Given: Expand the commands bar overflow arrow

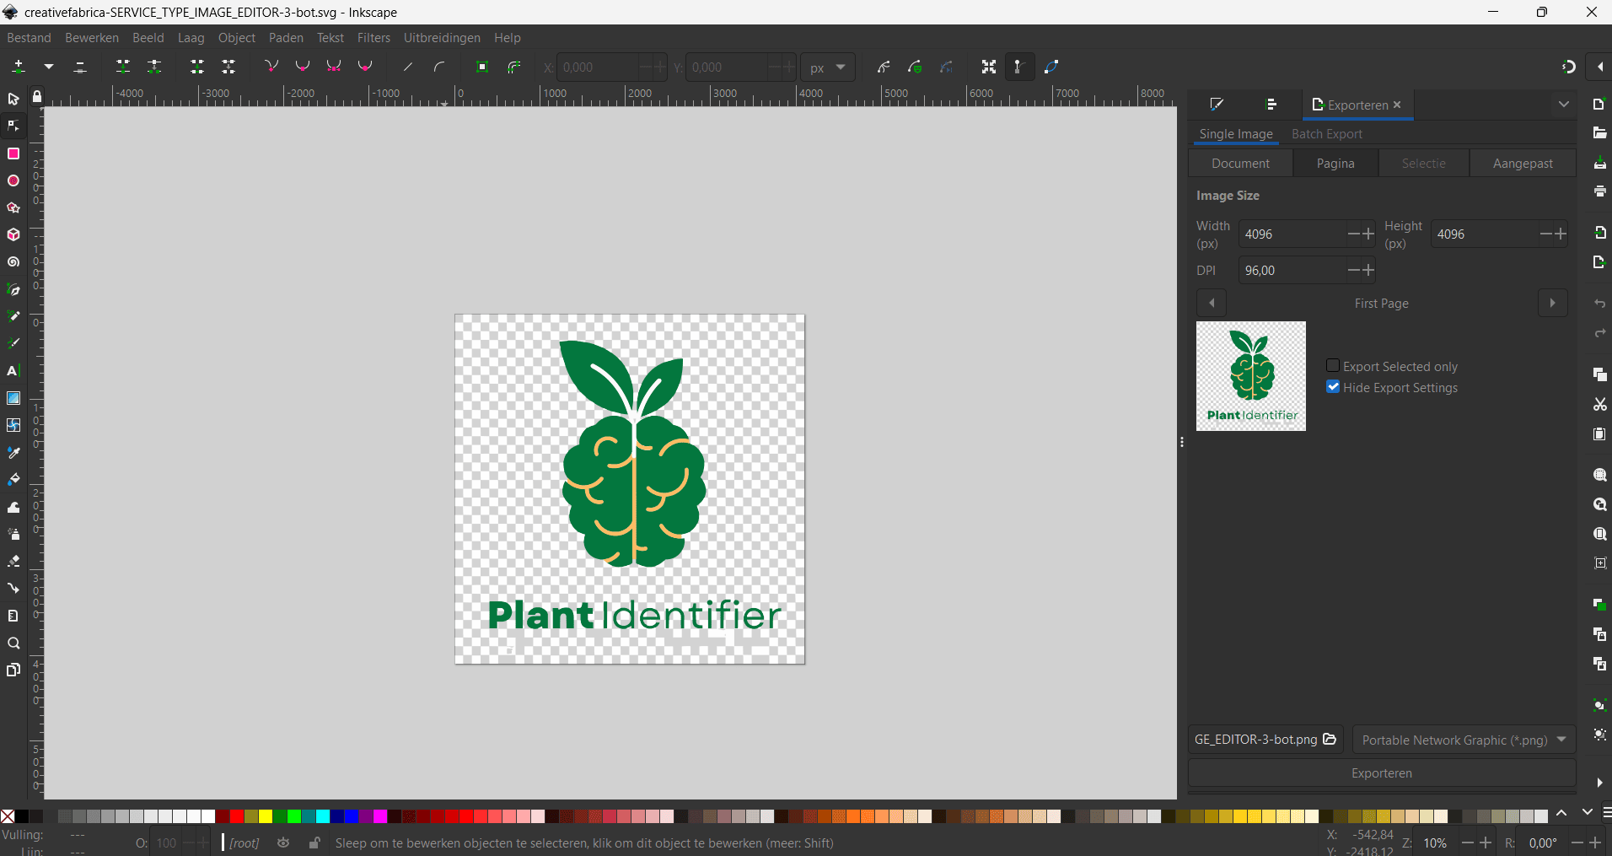Looking at the screenshot, I should point(1599,783).
